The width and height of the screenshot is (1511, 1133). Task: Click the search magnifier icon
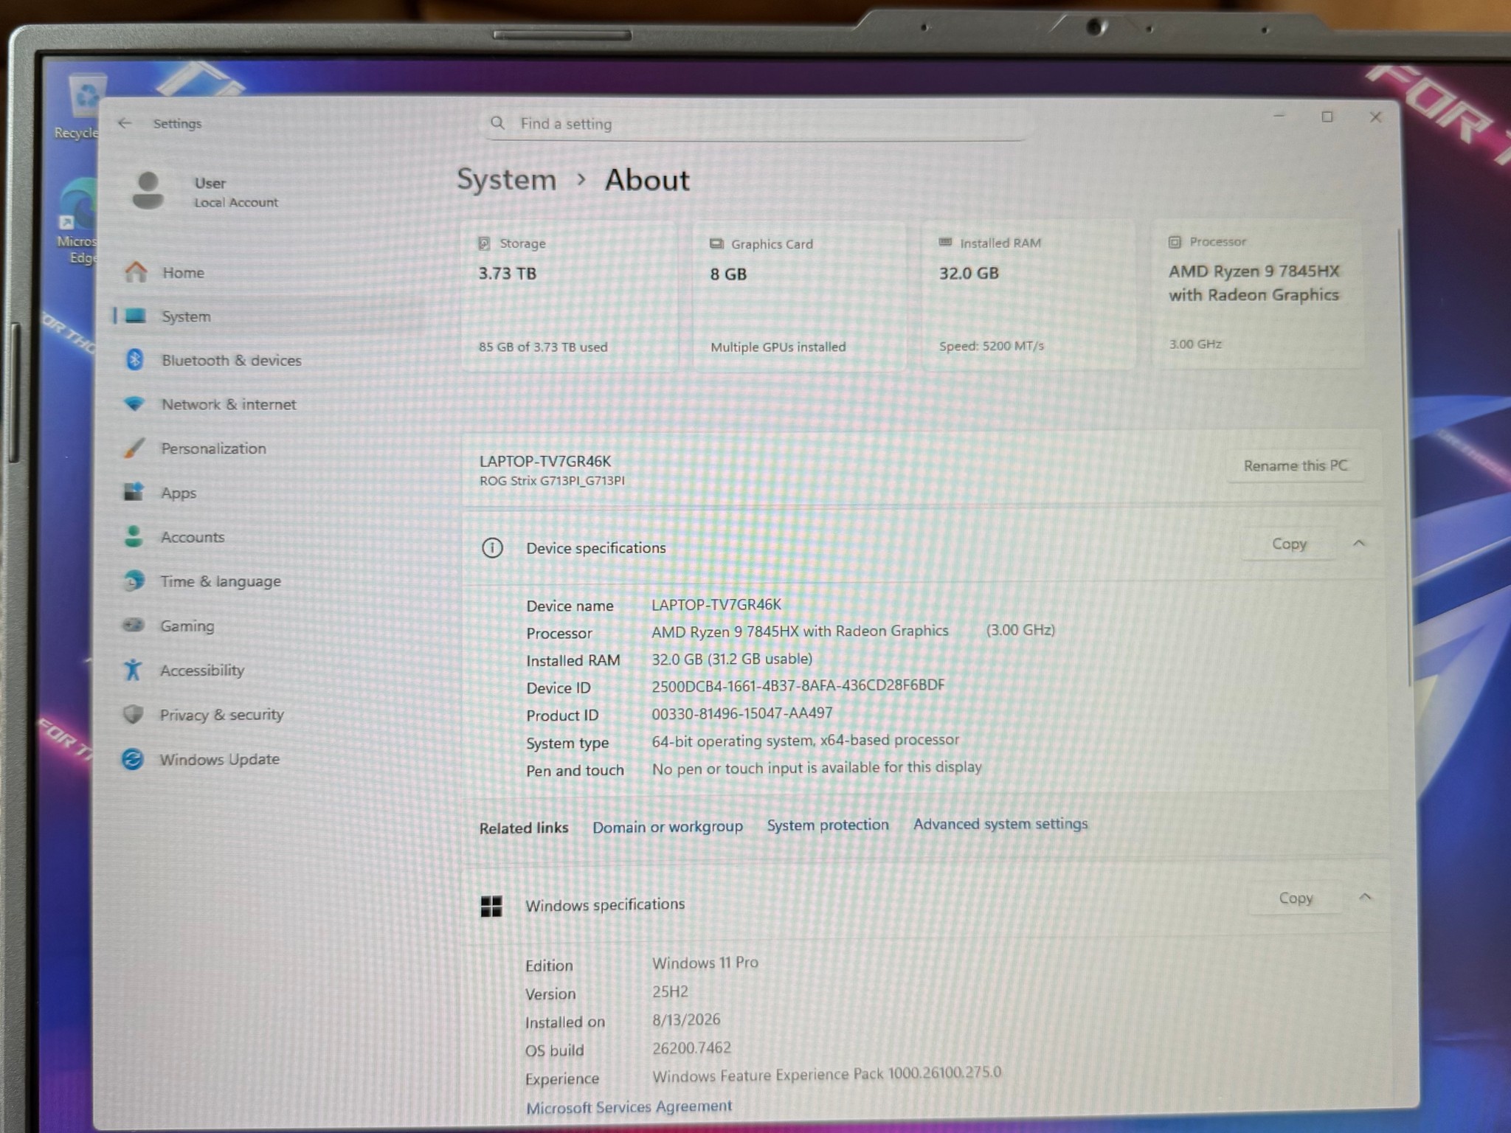click(x=498, y=122)
